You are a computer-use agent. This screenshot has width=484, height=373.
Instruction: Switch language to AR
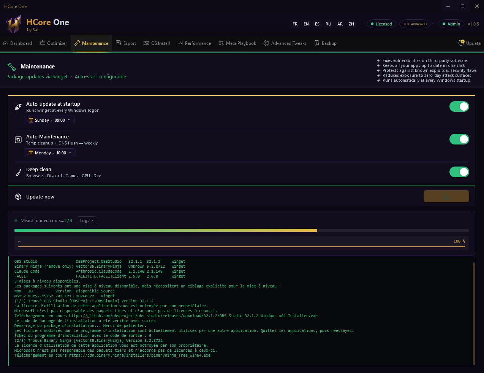coord(340,24)
